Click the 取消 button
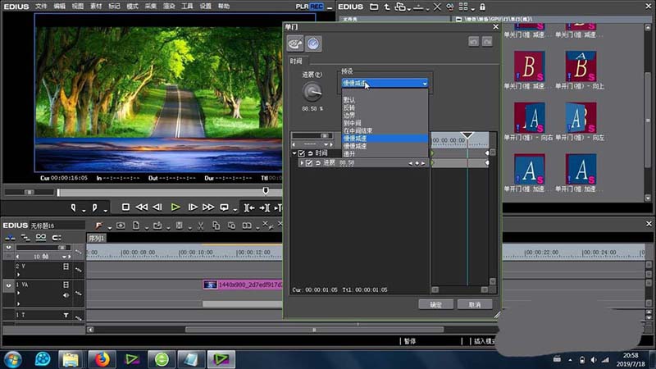Image resolution: width=656 pixels, height=369 pixels. [474, 304]
